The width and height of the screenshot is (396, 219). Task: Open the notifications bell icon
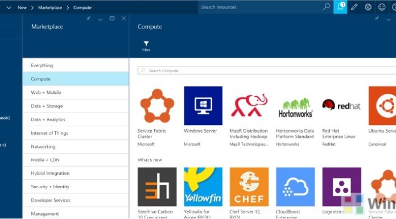click(340, 7)
